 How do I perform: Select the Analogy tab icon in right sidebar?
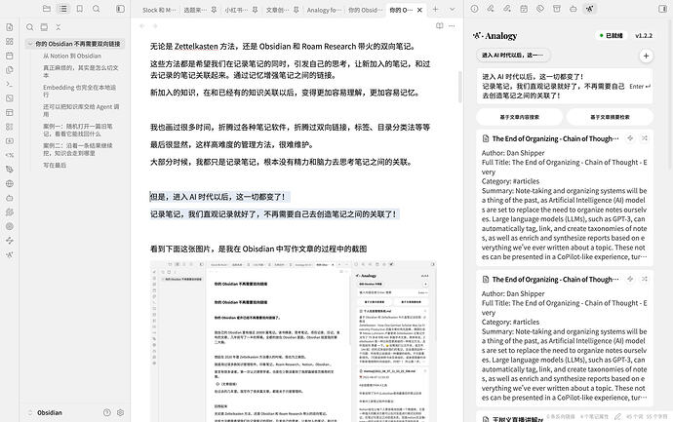tap(590, 9)
